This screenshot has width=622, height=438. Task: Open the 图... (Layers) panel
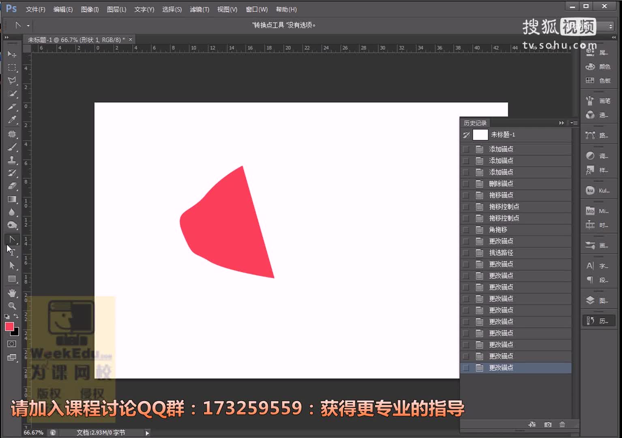pos(598,301)
